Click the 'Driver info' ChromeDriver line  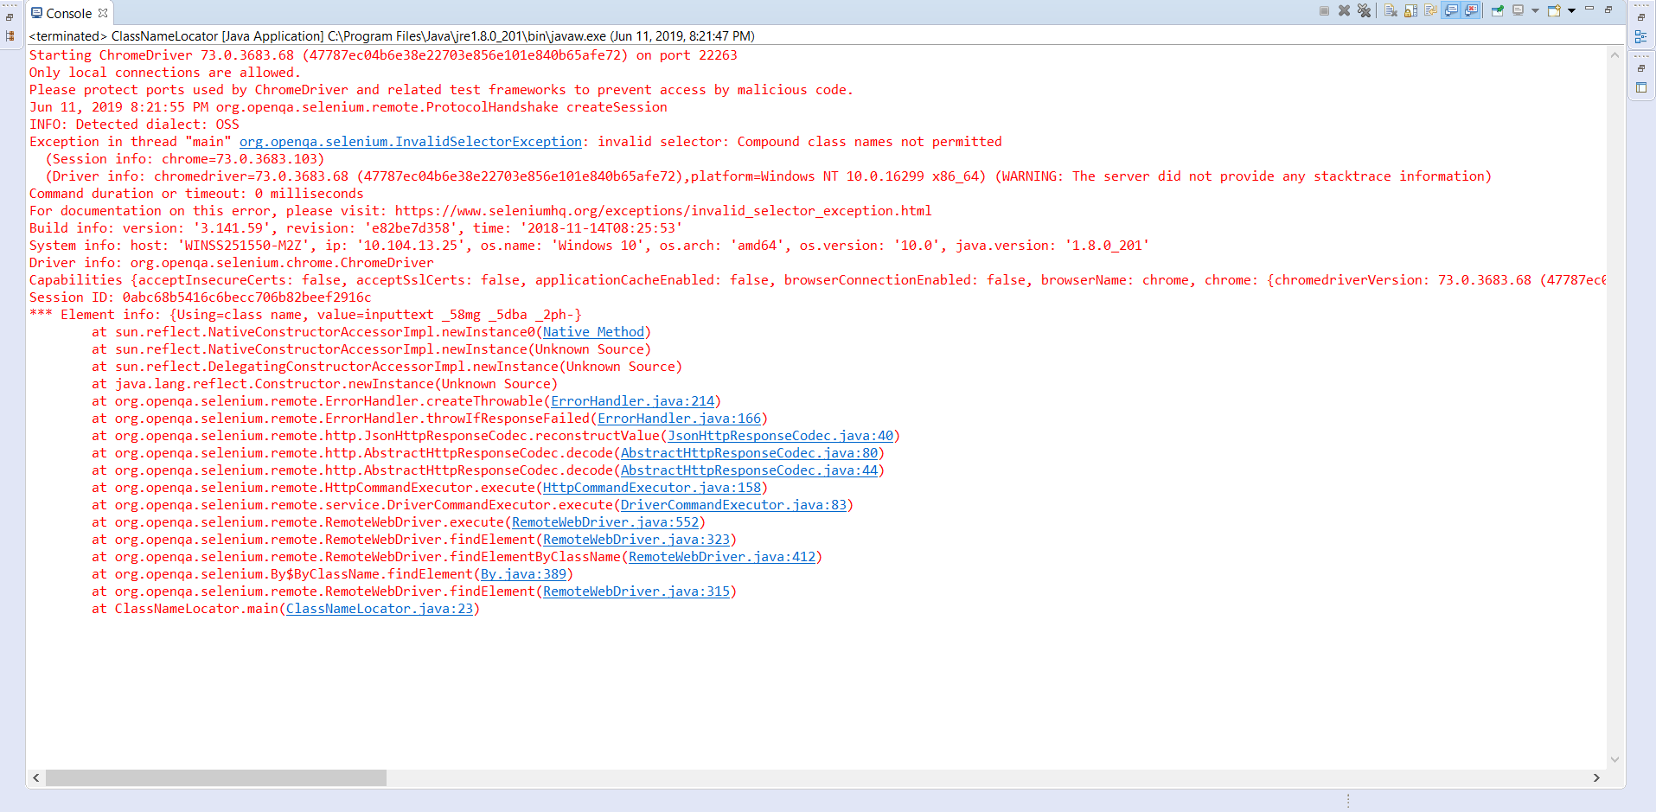tap(232, 263)
